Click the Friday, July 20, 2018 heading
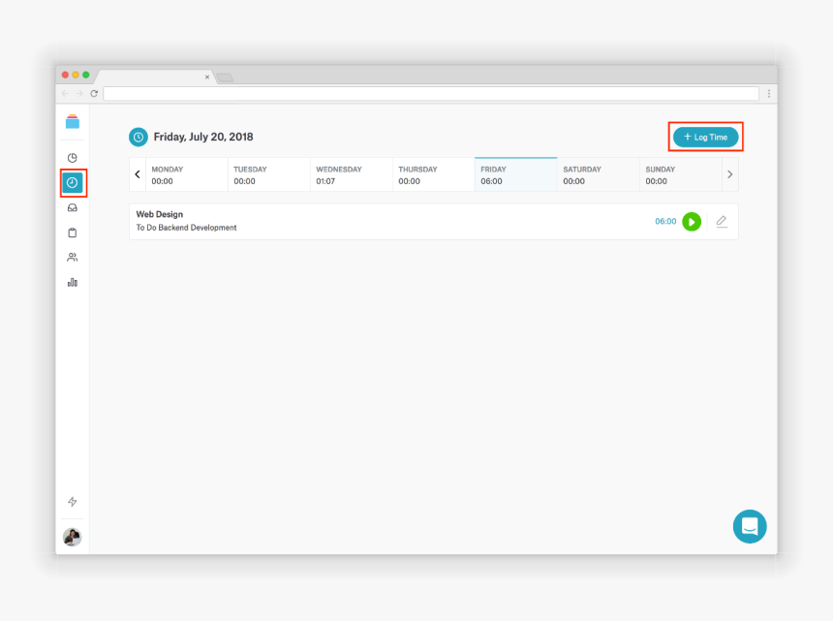833x621 pixels. 203,137
